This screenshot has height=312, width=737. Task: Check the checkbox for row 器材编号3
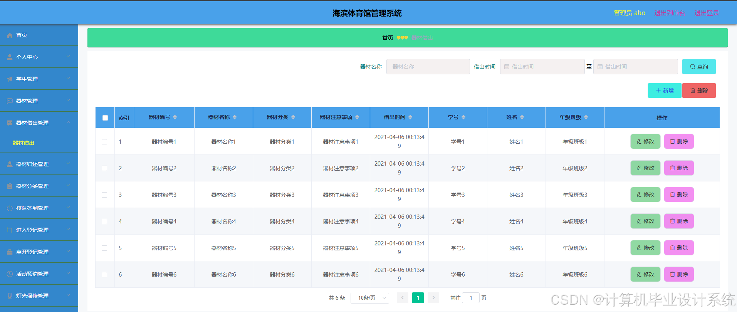[x=104, y=195]
